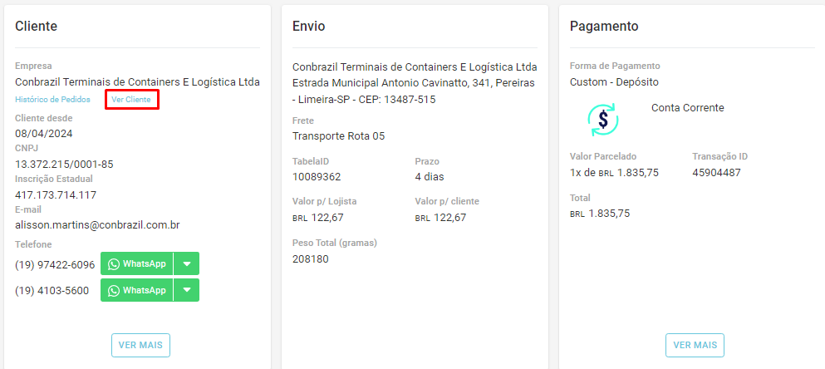The height and width of the screenshot is (369, 825).
Task: Click the email alisson.martins@conbrazil.com.br
Action: coord(97,225)
